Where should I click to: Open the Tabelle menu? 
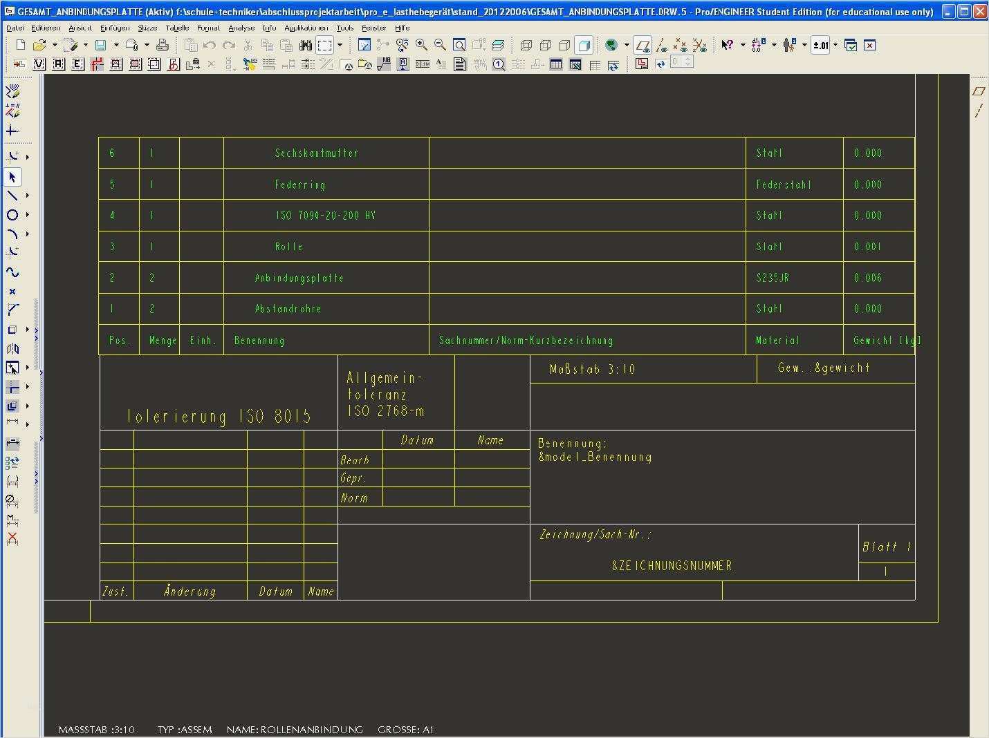pyautogui.click(x=177, y=28)
